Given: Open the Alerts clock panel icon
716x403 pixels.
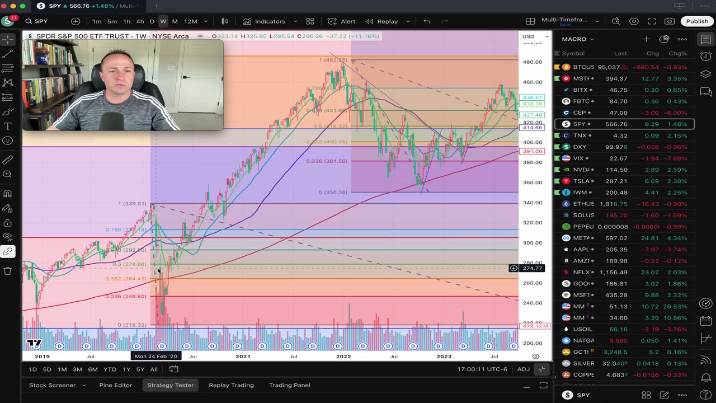Looking at the screenshot, I should pyautogui.click(x=706, y=57).
